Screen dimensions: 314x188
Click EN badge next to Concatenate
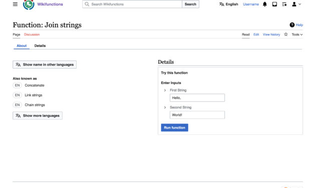pyautogui.click(x=17, y=85)
